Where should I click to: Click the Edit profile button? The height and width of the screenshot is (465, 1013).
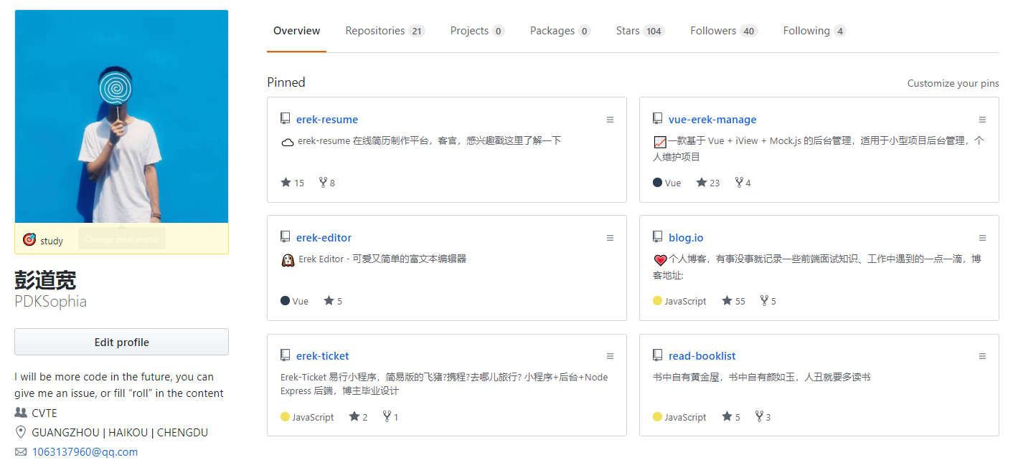pyautogui.click(x=121, y=342)
